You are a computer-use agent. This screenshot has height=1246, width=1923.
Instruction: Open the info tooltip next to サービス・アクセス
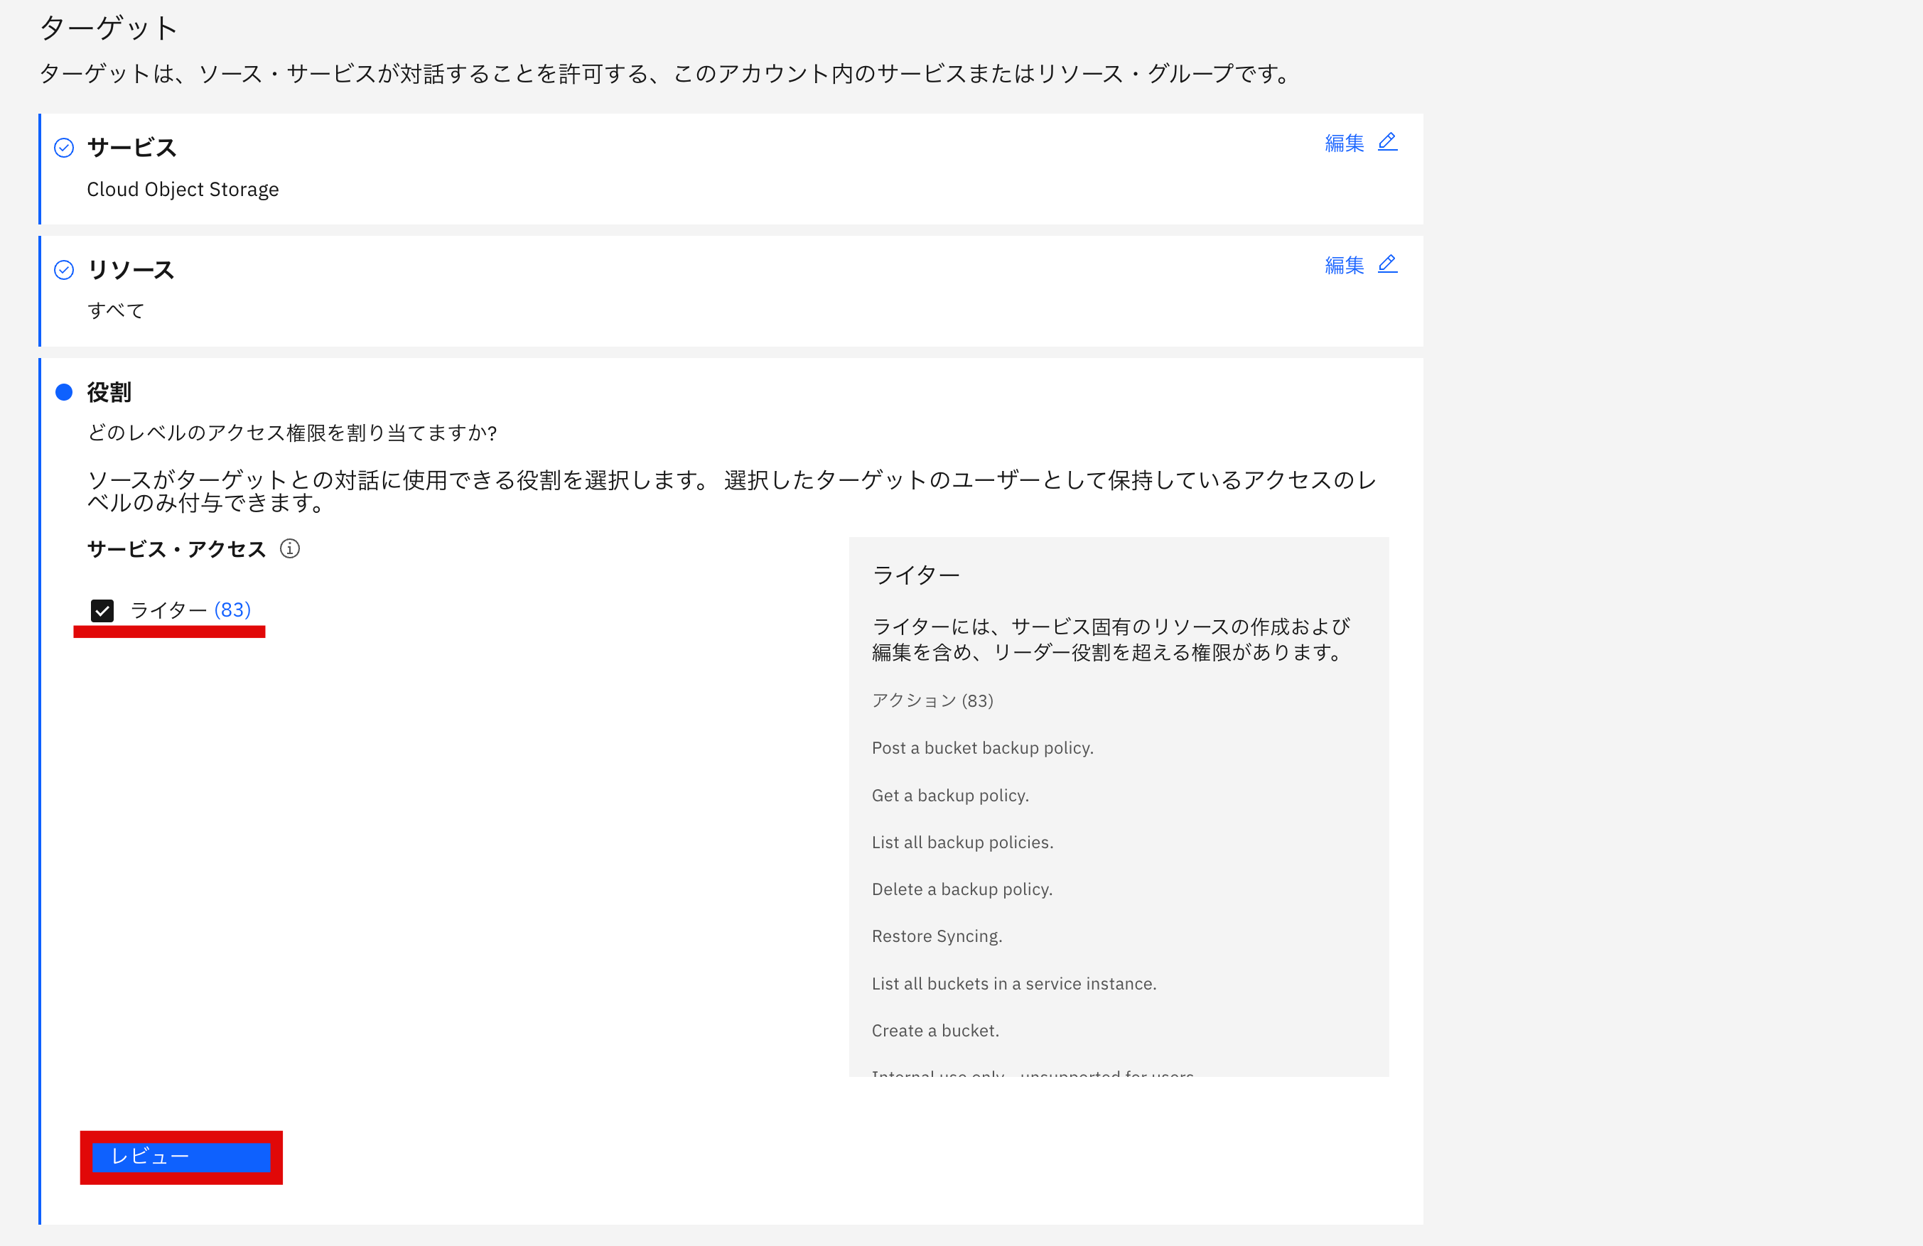pyautogui.click(x=291, y=549)
